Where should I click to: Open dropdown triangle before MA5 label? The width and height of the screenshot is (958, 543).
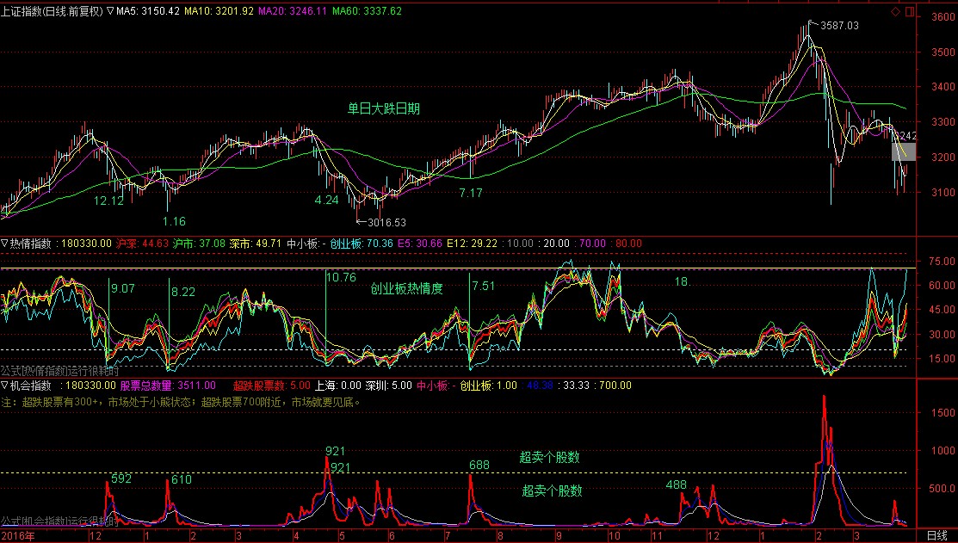coord(110,11)
